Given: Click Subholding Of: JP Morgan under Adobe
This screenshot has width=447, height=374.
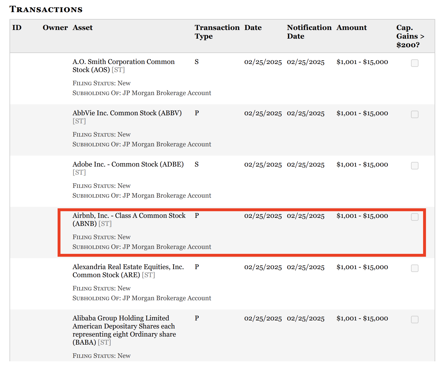Looking at the screenshot, I should pos(142,196).
